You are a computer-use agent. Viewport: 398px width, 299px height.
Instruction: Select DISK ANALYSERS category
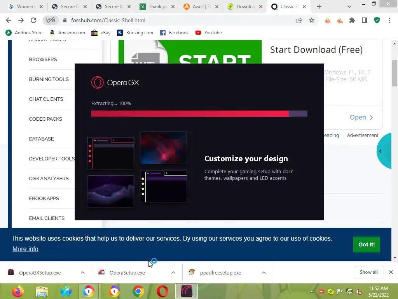coord(49,178)
